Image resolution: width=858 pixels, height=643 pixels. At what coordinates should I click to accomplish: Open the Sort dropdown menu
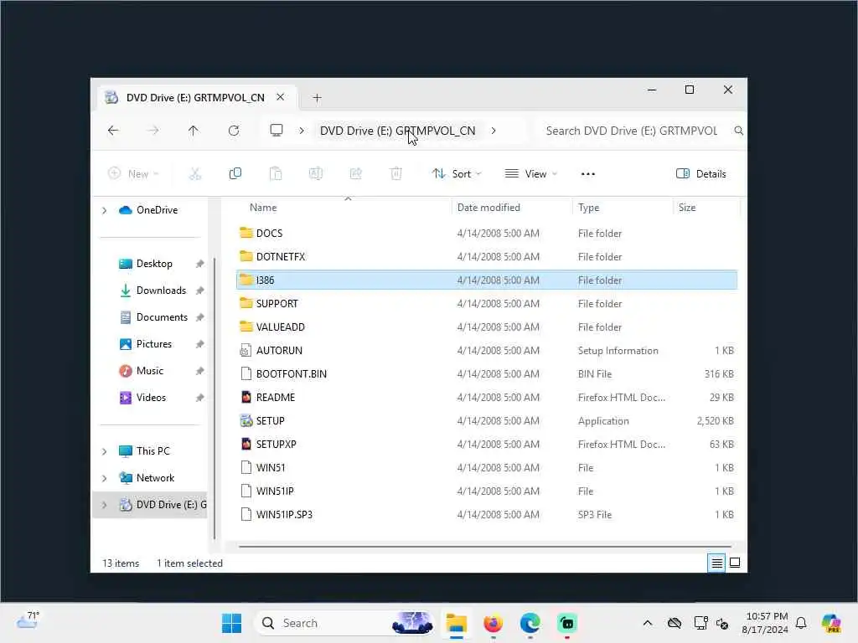457,174
